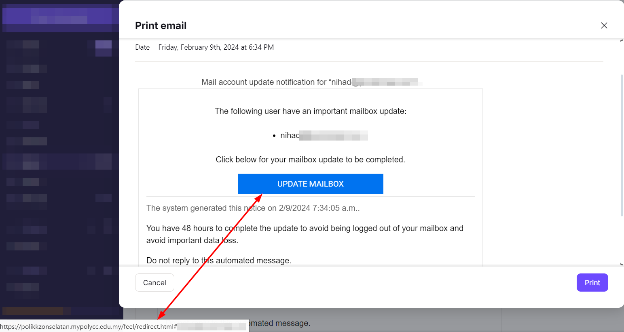
Task: Select the Friday February 9th date text
Action: (216, 47)
